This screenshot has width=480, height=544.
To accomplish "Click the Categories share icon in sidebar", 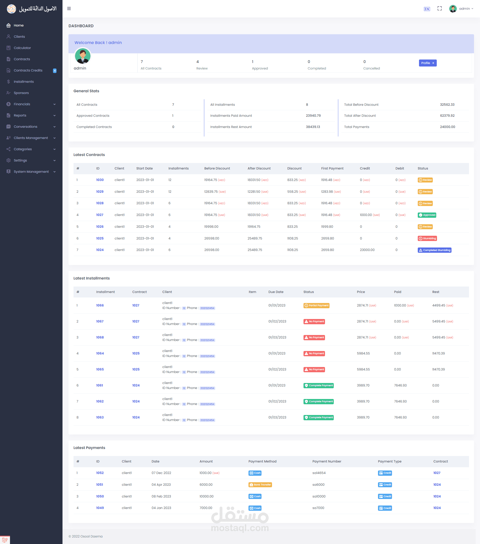I will 8,149.
